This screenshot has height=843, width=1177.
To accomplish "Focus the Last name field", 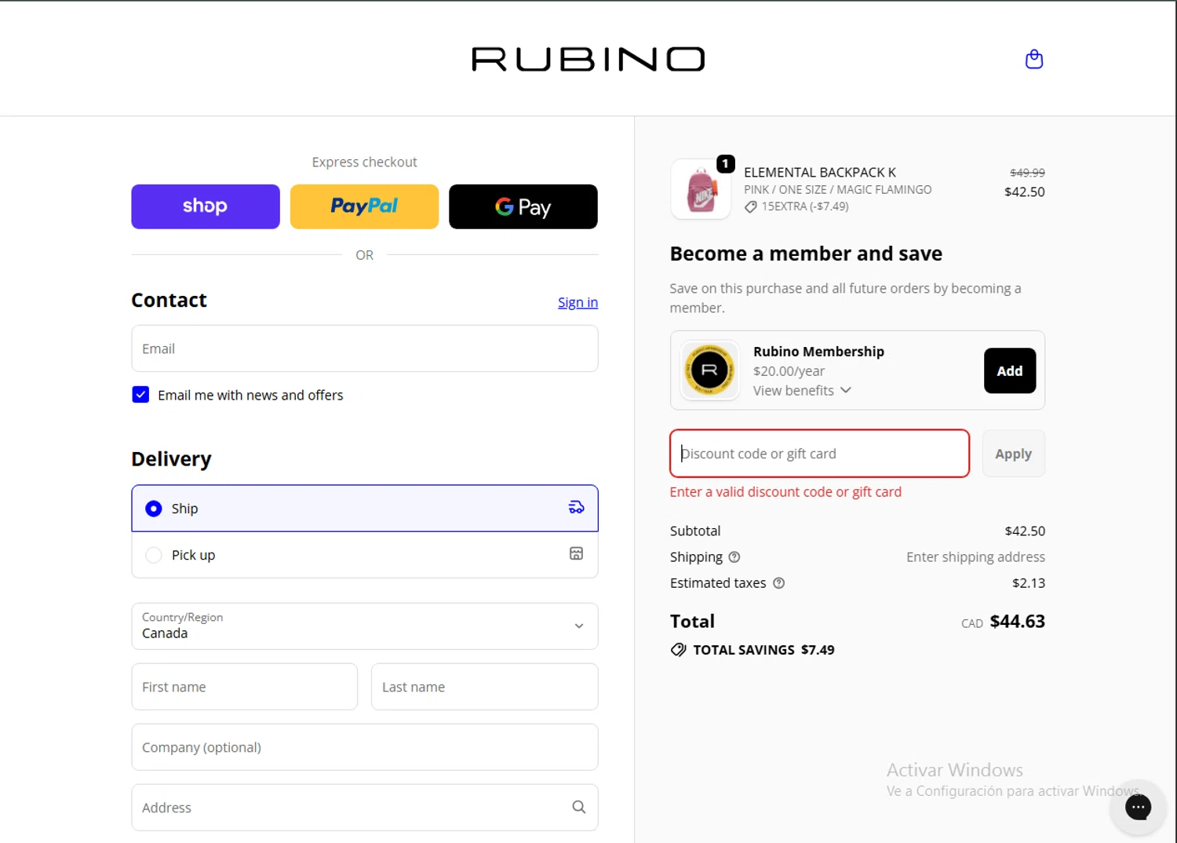I will pos(485,687).
